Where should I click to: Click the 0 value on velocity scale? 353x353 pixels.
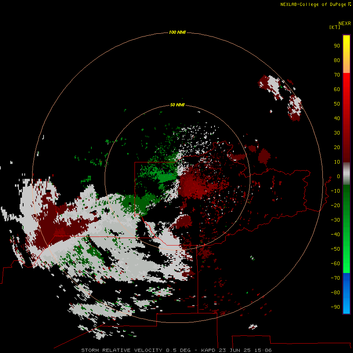(x=338, y=176)
